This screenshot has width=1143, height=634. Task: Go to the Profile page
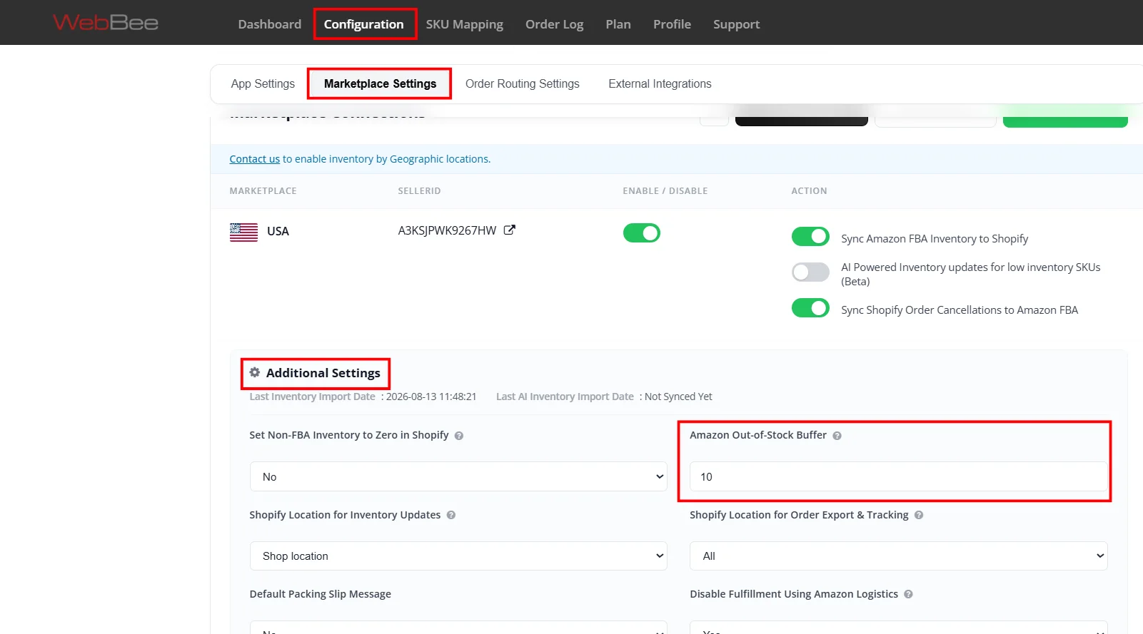[672, 24]
